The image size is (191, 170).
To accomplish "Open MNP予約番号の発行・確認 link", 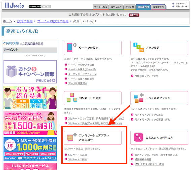I will (x=149, y=164).
